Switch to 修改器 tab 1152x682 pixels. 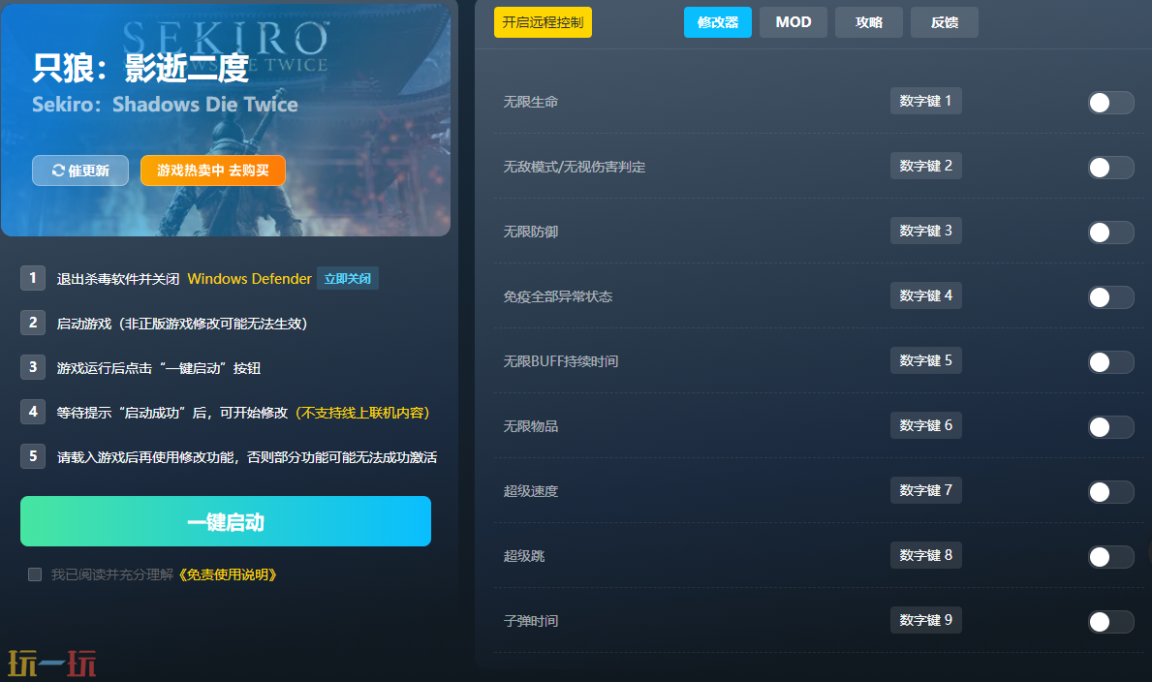tap(717, 22)
